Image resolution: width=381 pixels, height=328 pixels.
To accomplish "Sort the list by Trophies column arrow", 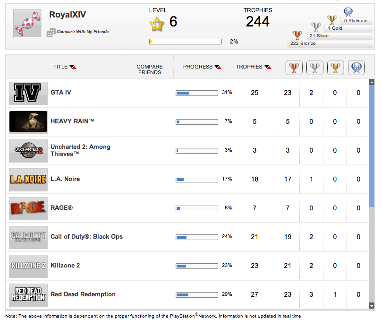I will coord(268,67).
